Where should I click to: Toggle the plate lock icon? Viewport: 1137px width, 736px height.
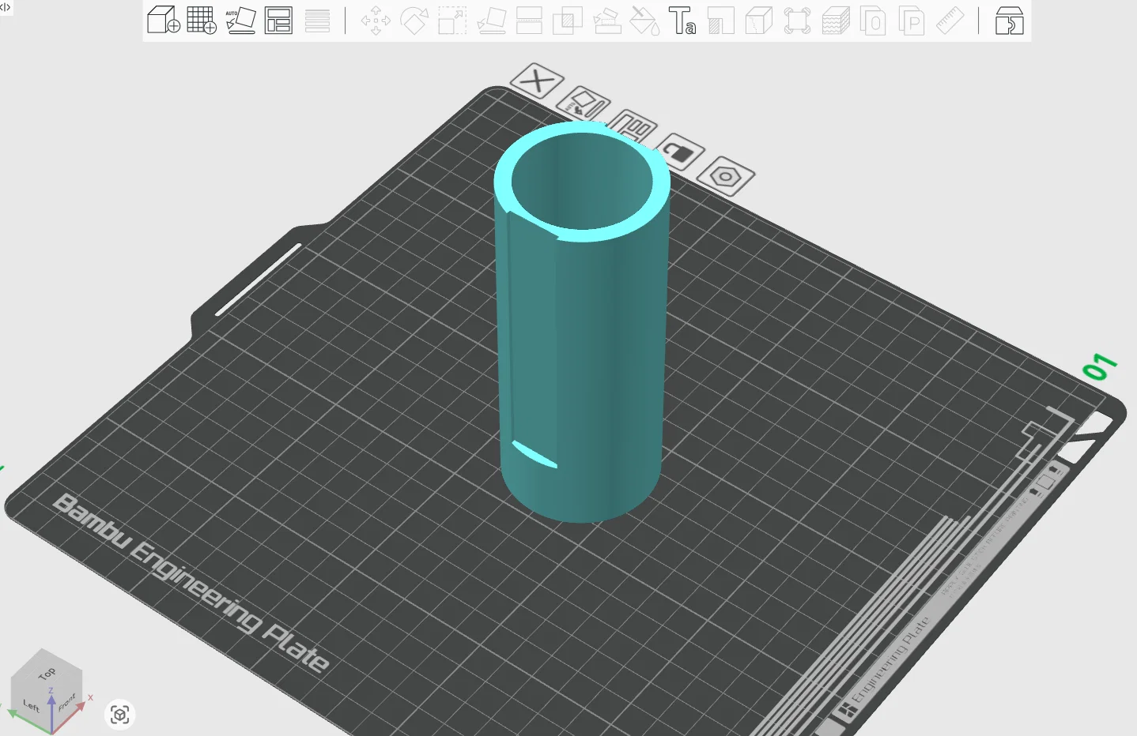679,151
